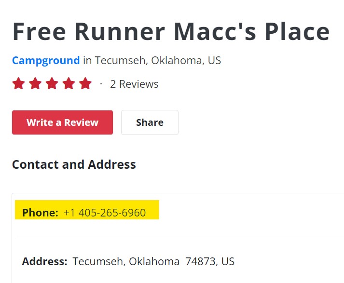The height and width of the screenshot is (283, 344).
Task: Select the third rating star
Action: (52, 84)
